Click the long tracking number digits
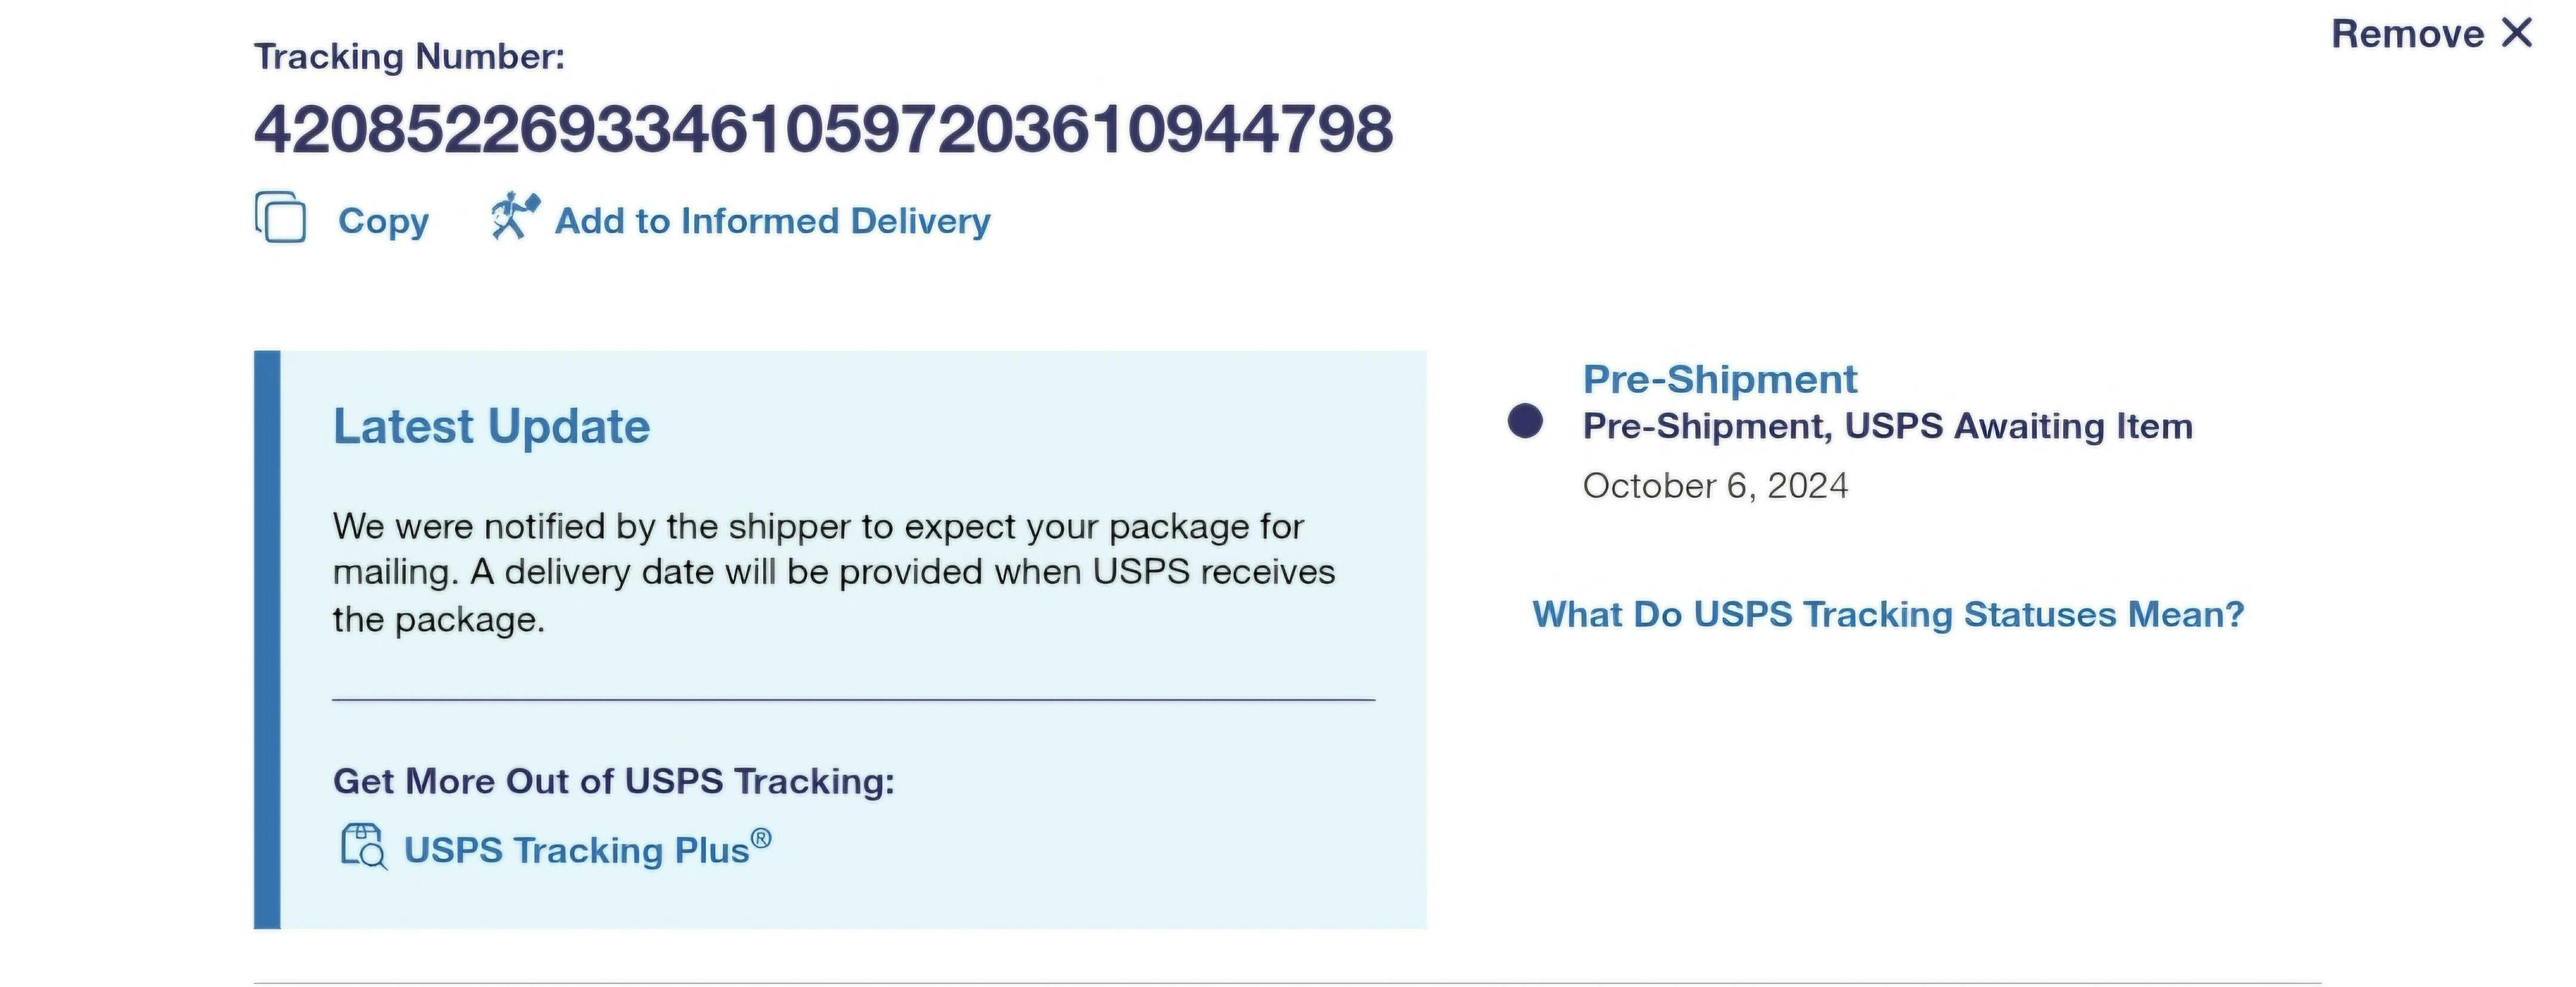Viewport: 2576px width, 987px height. [x=823, y=130]
